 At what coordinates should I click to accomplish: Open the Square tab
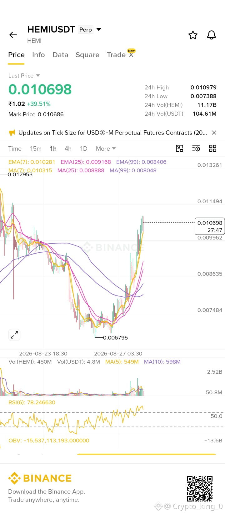[87, 55]
